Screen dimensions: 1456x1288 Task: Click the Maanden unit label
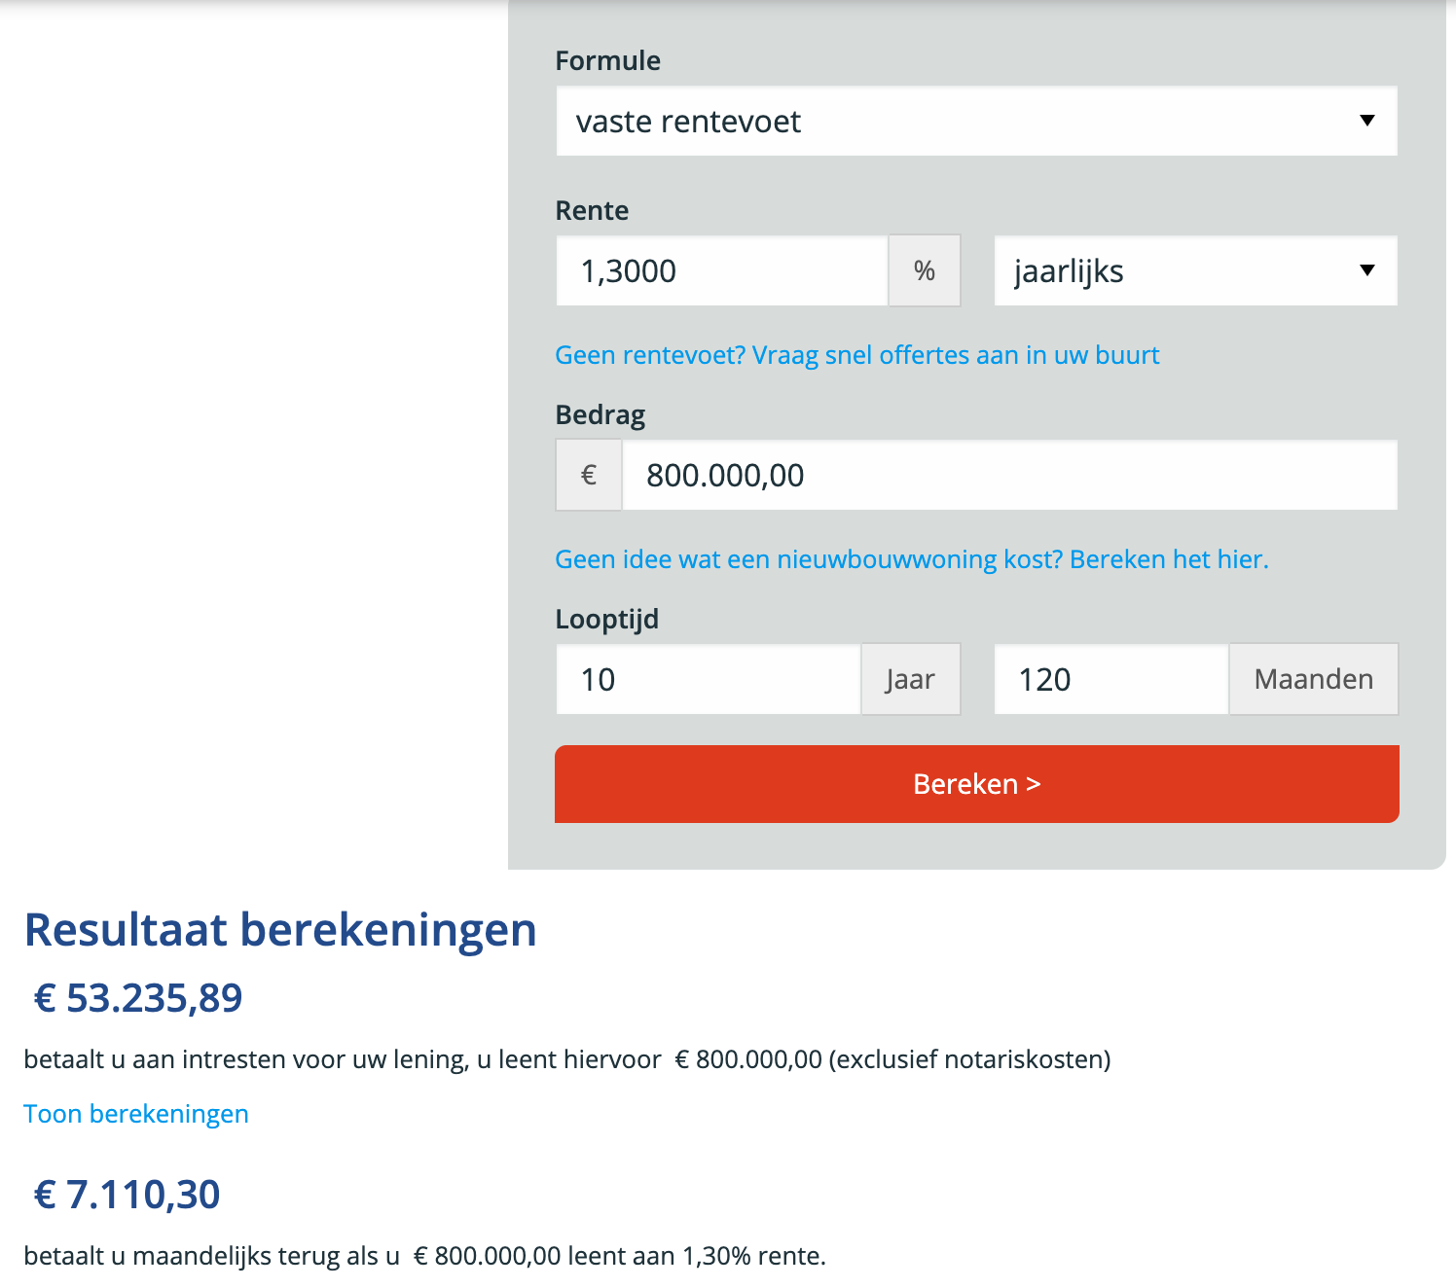[x=1314, y=679]
